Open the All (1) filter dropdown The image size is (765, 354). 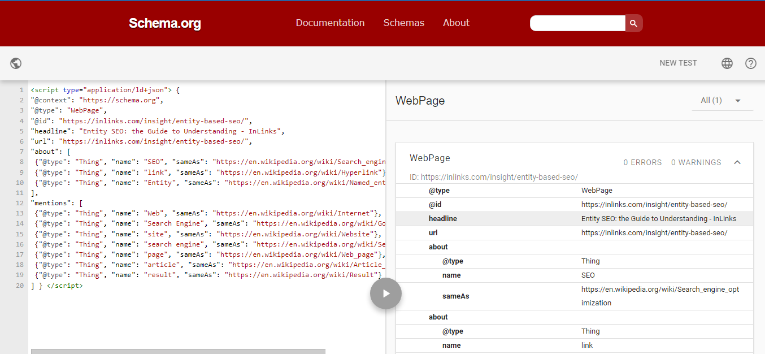click(723, 100)
